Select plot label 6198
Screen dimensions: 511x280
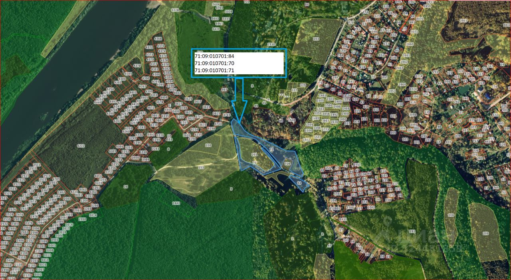211,129
